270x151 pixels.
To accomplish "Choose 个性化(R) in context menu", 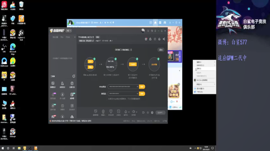I will point(205,92).
